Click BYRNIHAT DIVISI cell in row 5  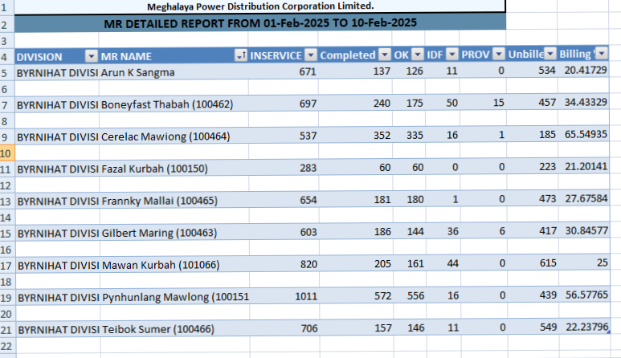pos(56,73)
